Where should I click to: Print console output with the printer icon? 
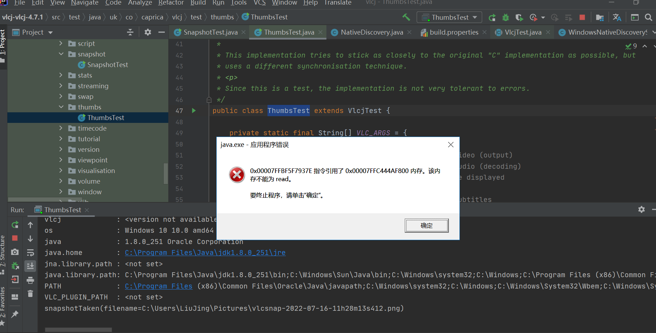tap(30, 280)
